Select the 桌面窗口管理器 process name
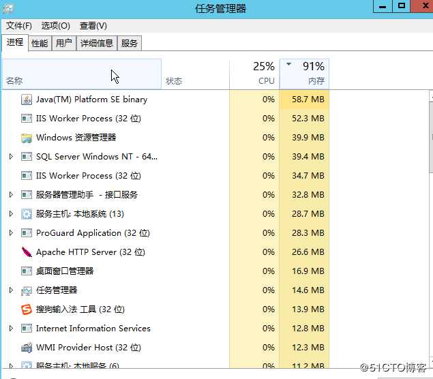Screen dimensions: 433x379 pos(65,271)
